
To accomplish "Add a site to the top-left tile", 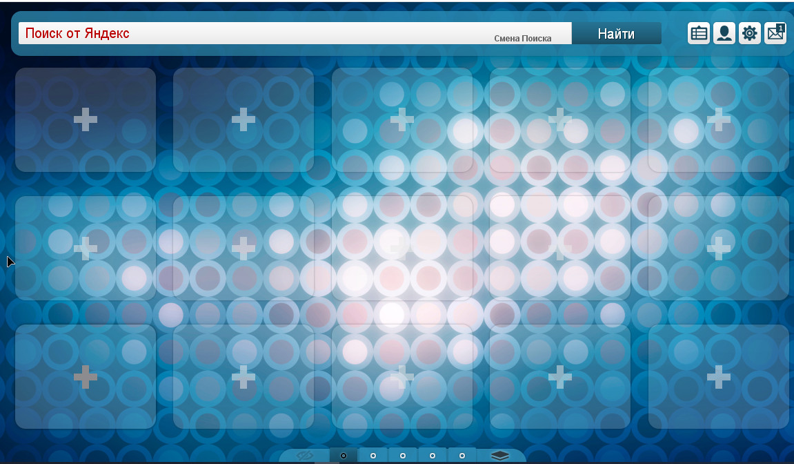I will (86, 119).
